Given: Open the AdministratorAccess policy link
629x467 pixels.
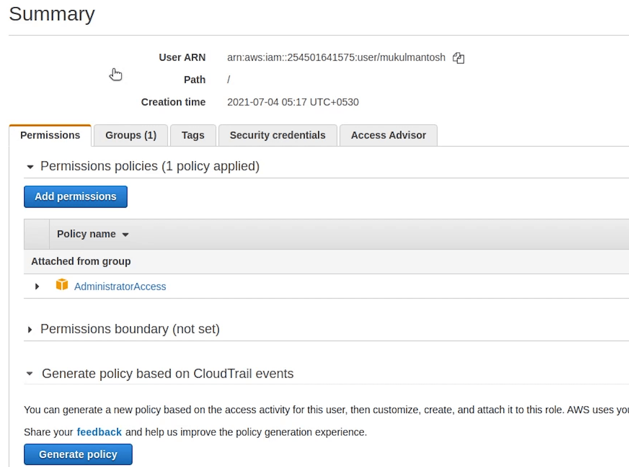Looking at the screenshot, I should click(x=120, y=286).
